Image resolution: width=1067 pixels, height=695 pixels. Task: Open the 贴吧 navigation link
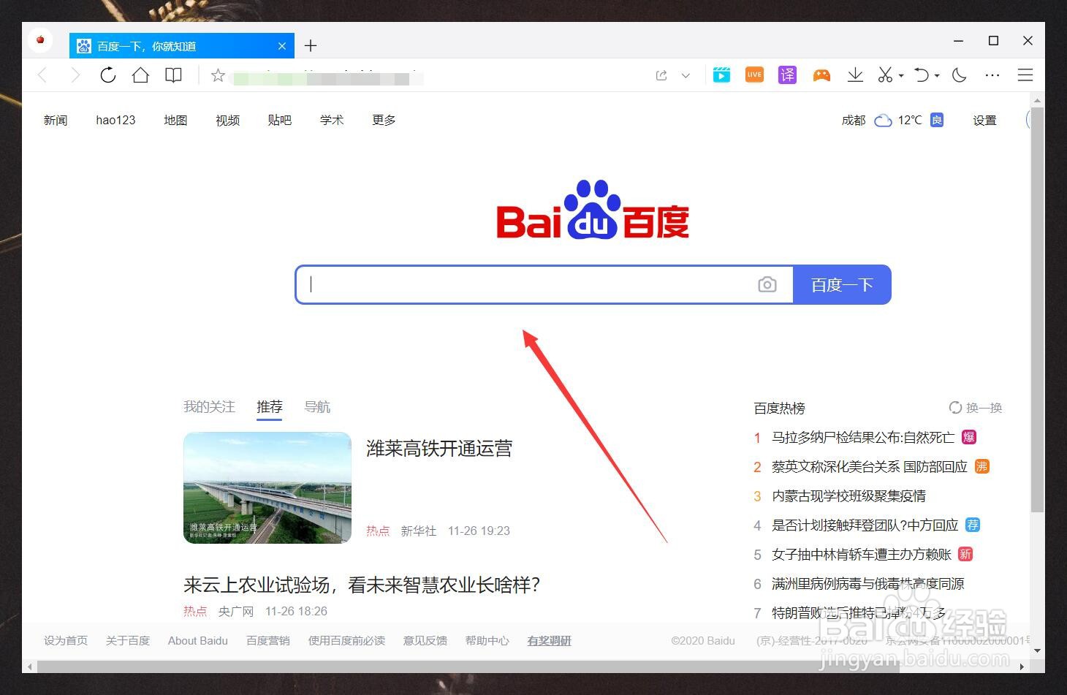point(279,120)
